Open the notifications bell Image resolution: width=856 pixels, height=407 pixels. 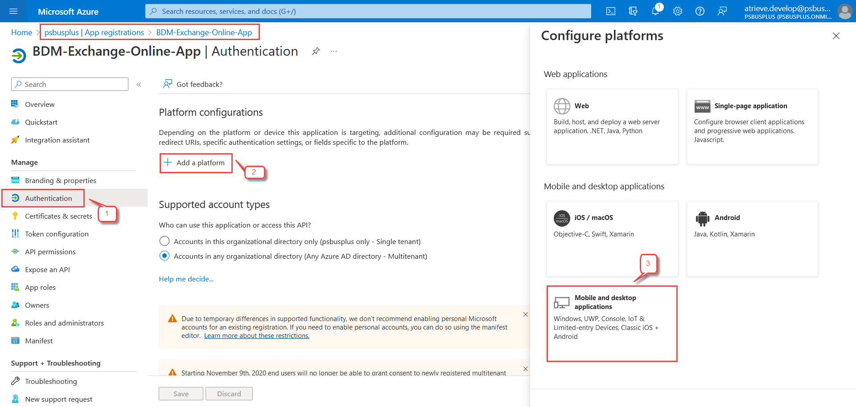coord(655,11)
